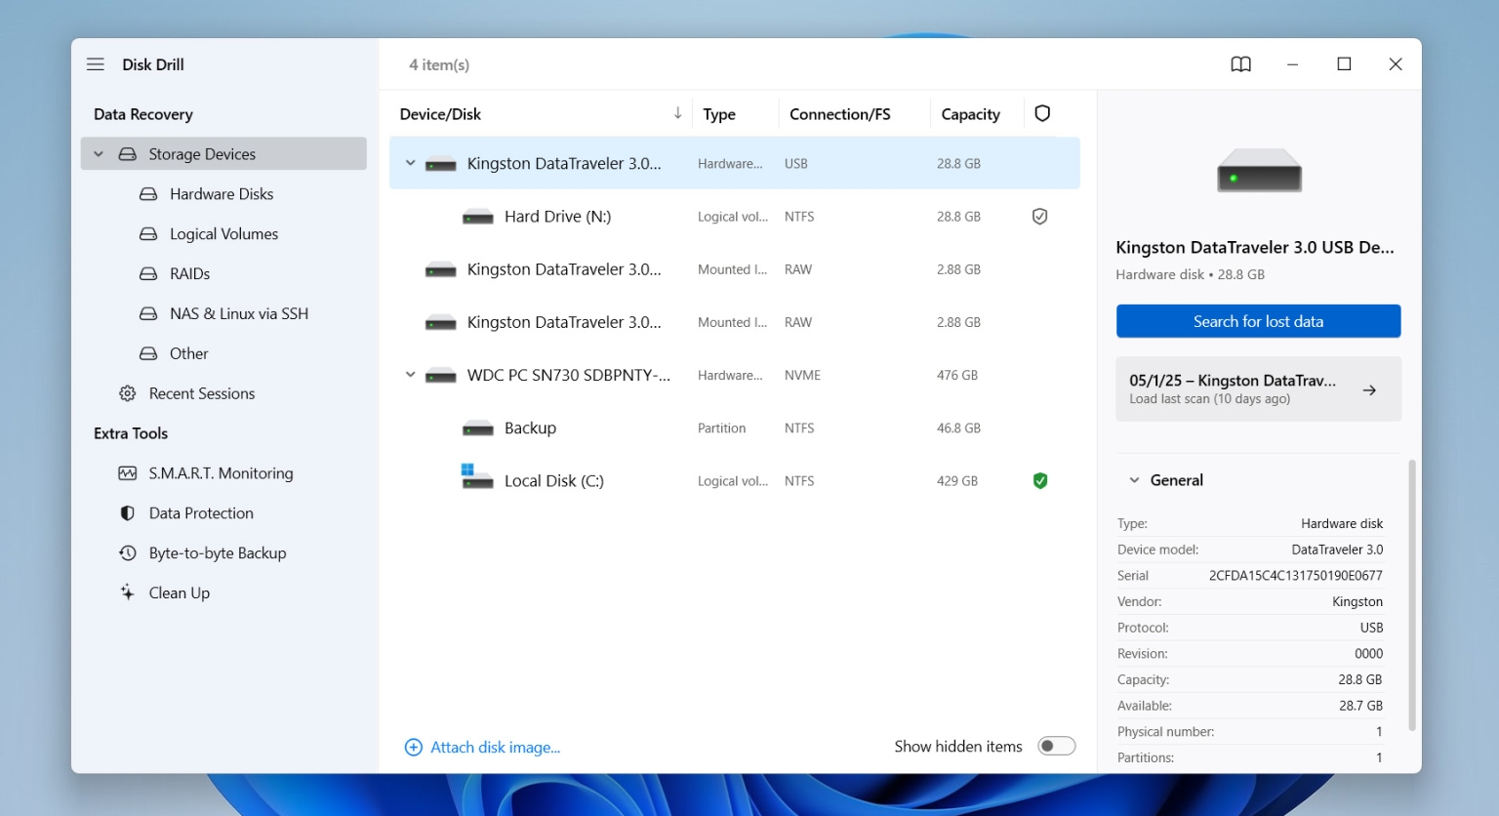Select NAS & Linux via SSH

click(x=228, y=313)
